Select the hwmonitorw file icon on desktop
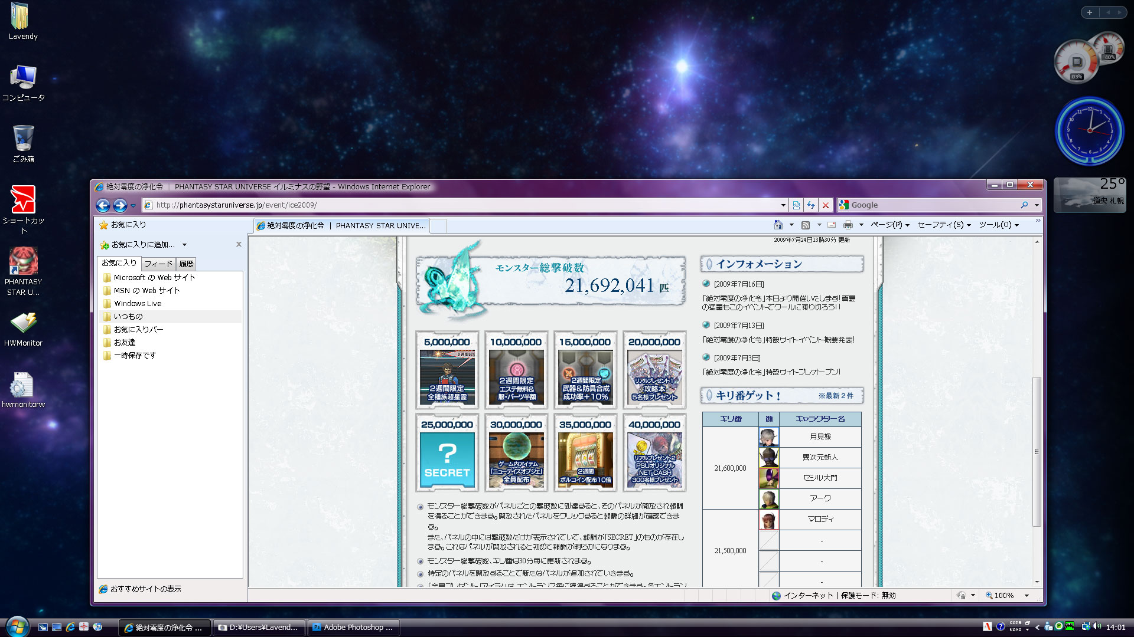Viewport: 1134px width, 637px height. pos(23,390)
